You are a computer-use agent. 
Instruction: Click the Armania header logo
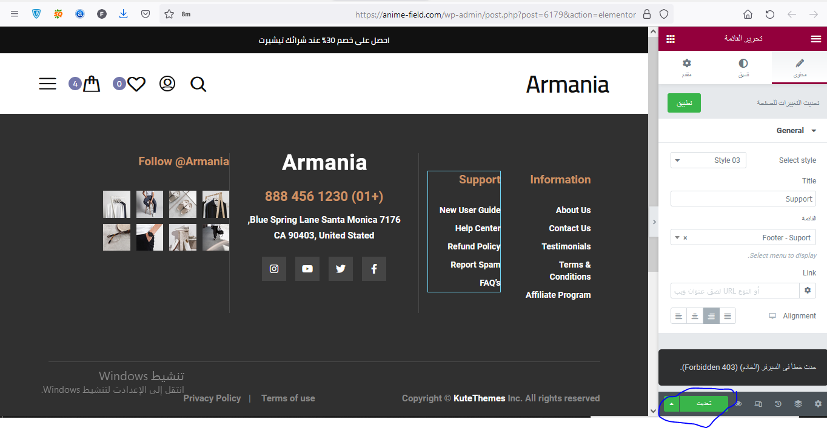568,84
